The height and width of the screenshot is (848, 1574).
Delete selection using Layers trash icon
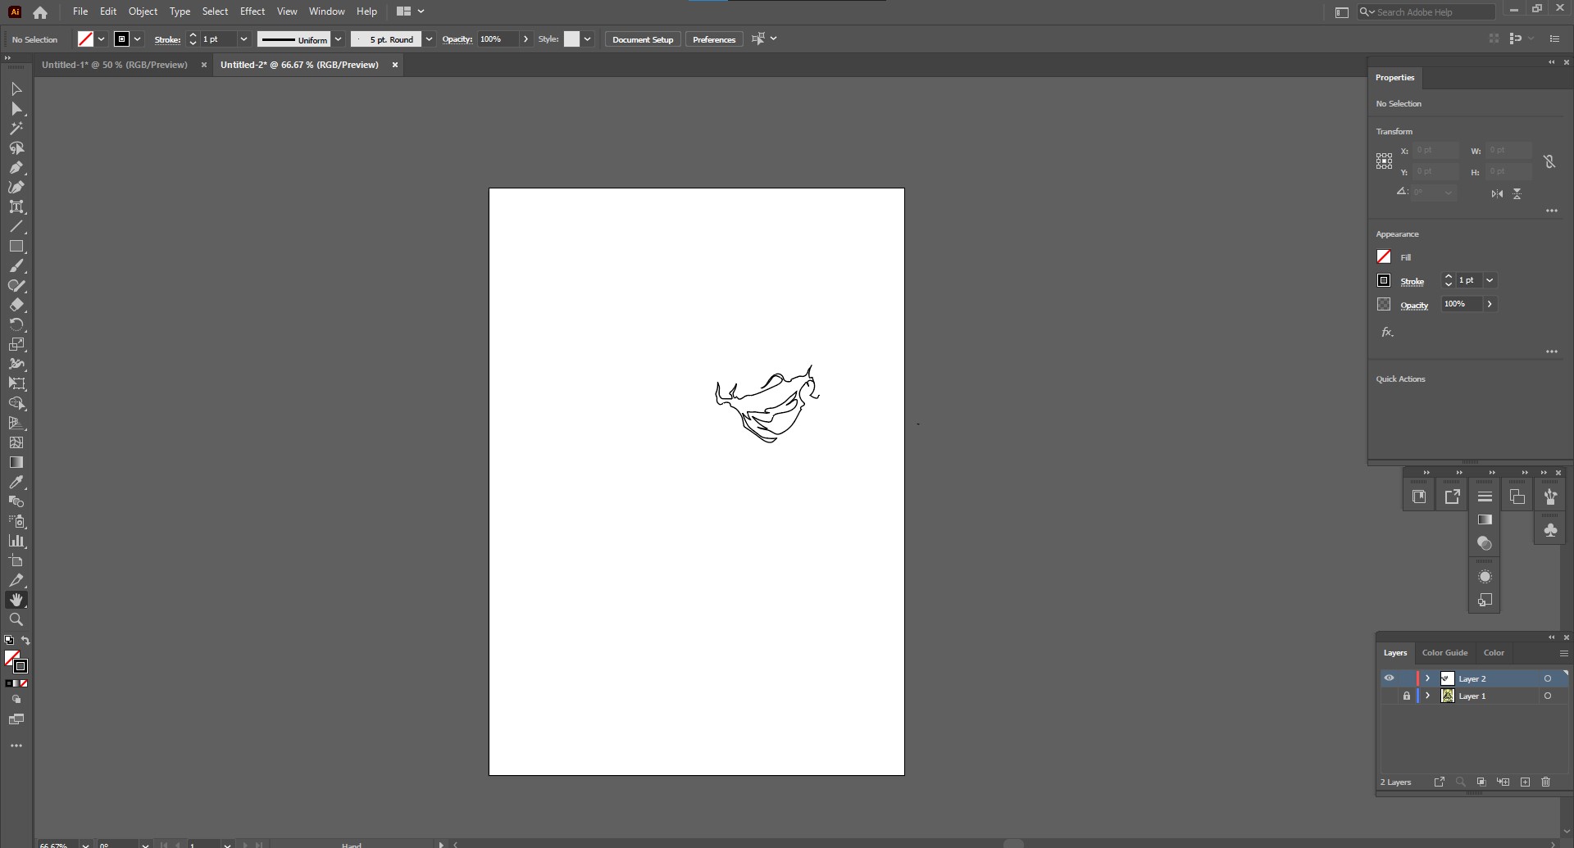coord(1546,782)
